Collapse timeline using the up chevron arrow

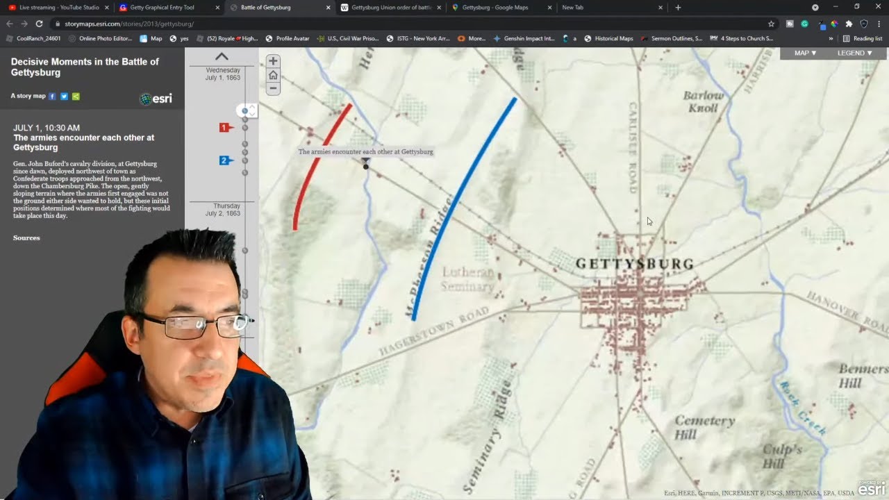coord(222,56)
